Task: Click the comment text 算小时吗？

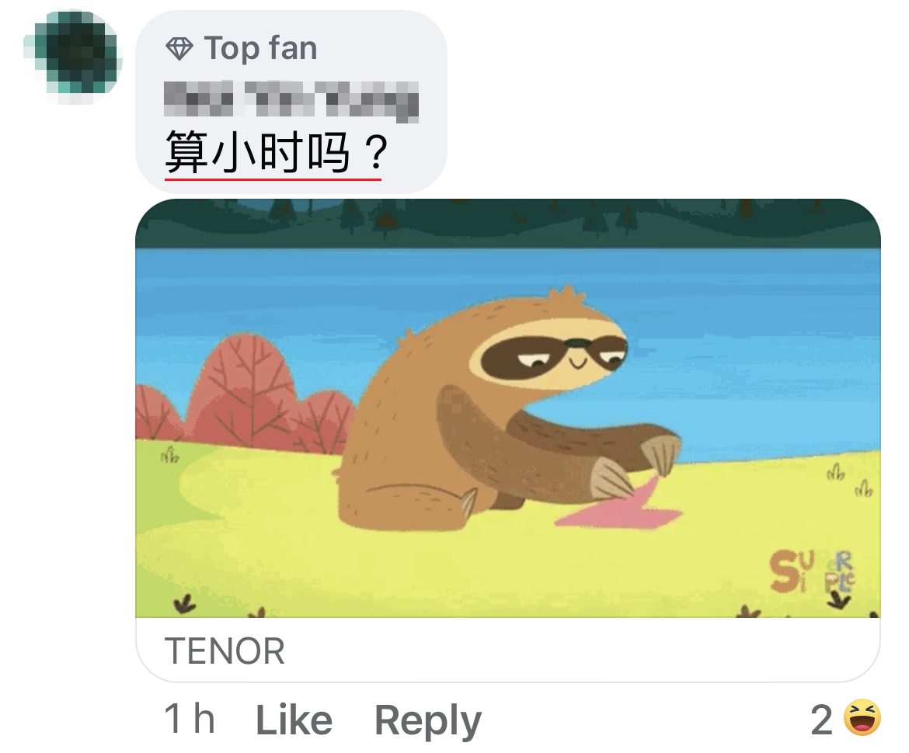Action: [277, 152]
